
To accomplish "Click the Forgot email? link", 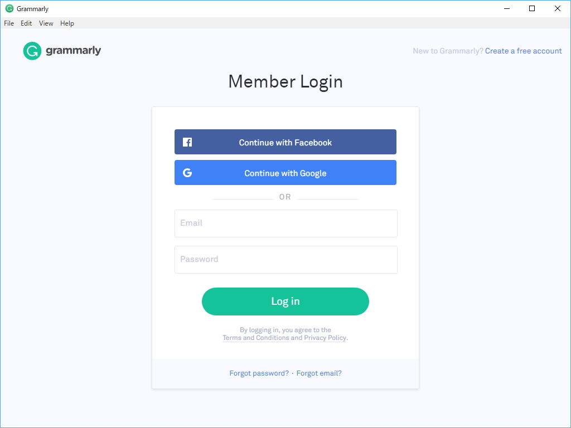I will point(319,373).
